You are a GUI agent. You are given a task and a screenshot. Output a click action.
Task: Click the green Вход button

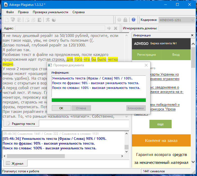[176, 55]
